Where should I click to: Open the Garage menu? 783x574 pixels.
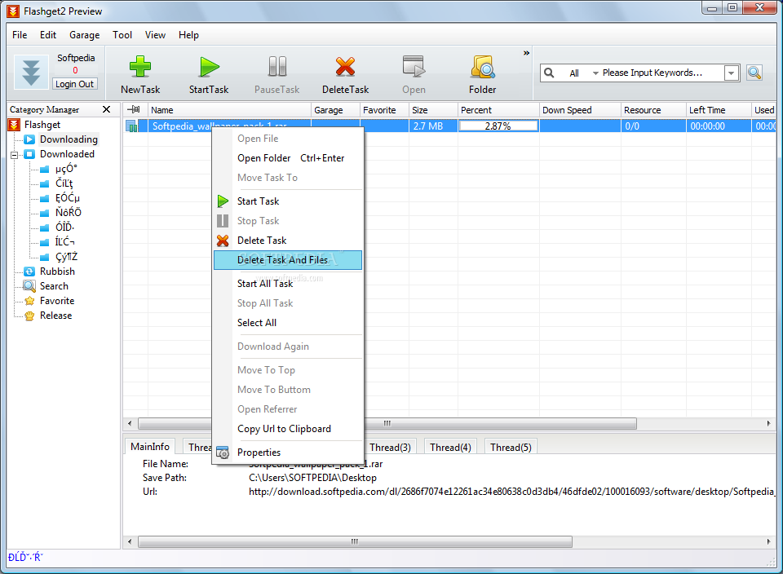pos(84,35)
